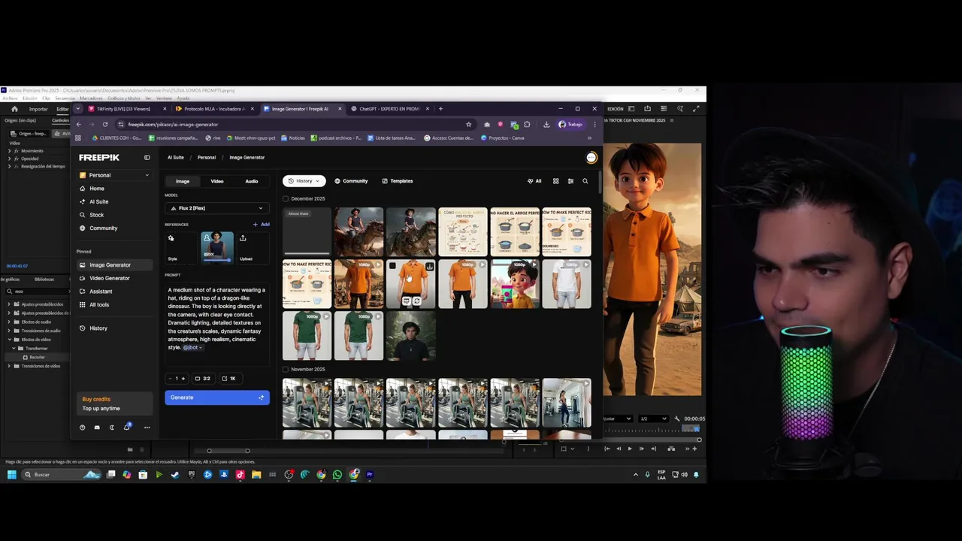Download the hovered orange polo image
The width and height of the screenshot is (962, 541).
point(429,267)
